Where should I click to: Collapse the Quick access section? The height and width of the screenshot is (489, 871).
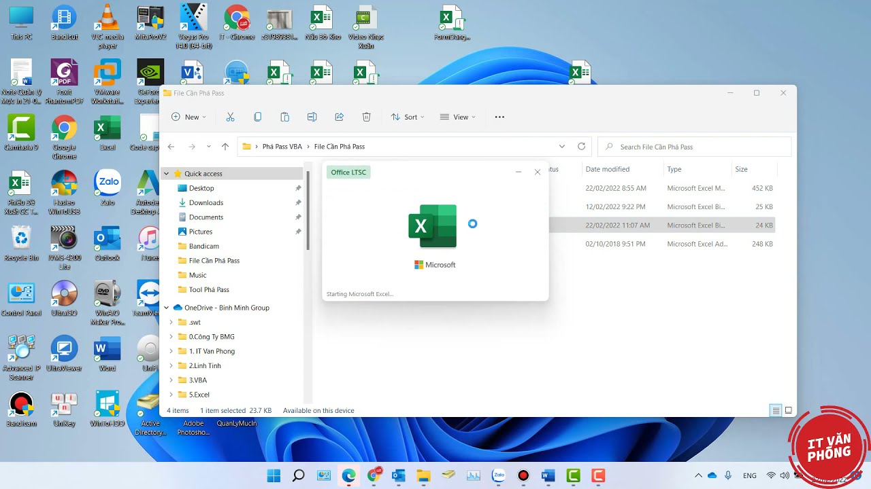(x=166, y=173)
